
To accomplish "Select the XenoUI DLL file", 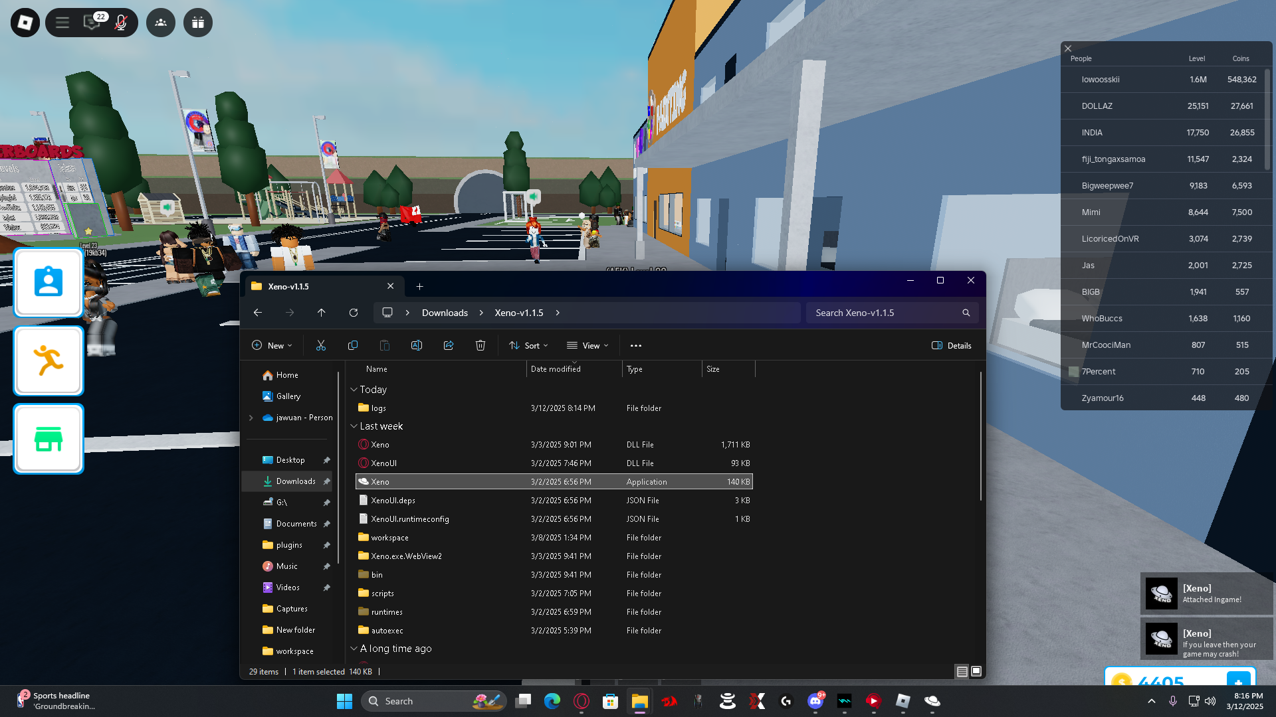I will tap(554, 463).
